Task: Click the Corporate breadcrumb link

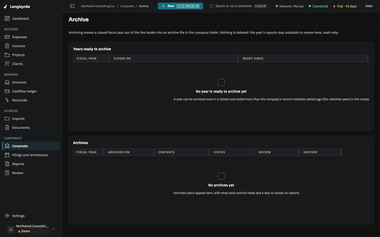Action: point(127,6)
